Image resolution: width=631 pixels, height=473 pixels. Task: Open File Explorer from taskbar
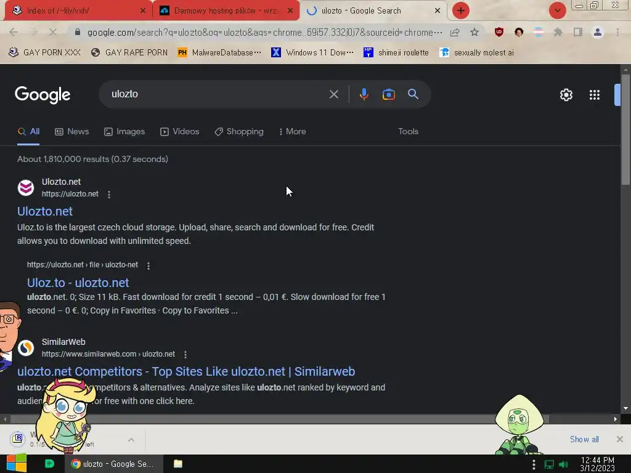pos(178,464)
